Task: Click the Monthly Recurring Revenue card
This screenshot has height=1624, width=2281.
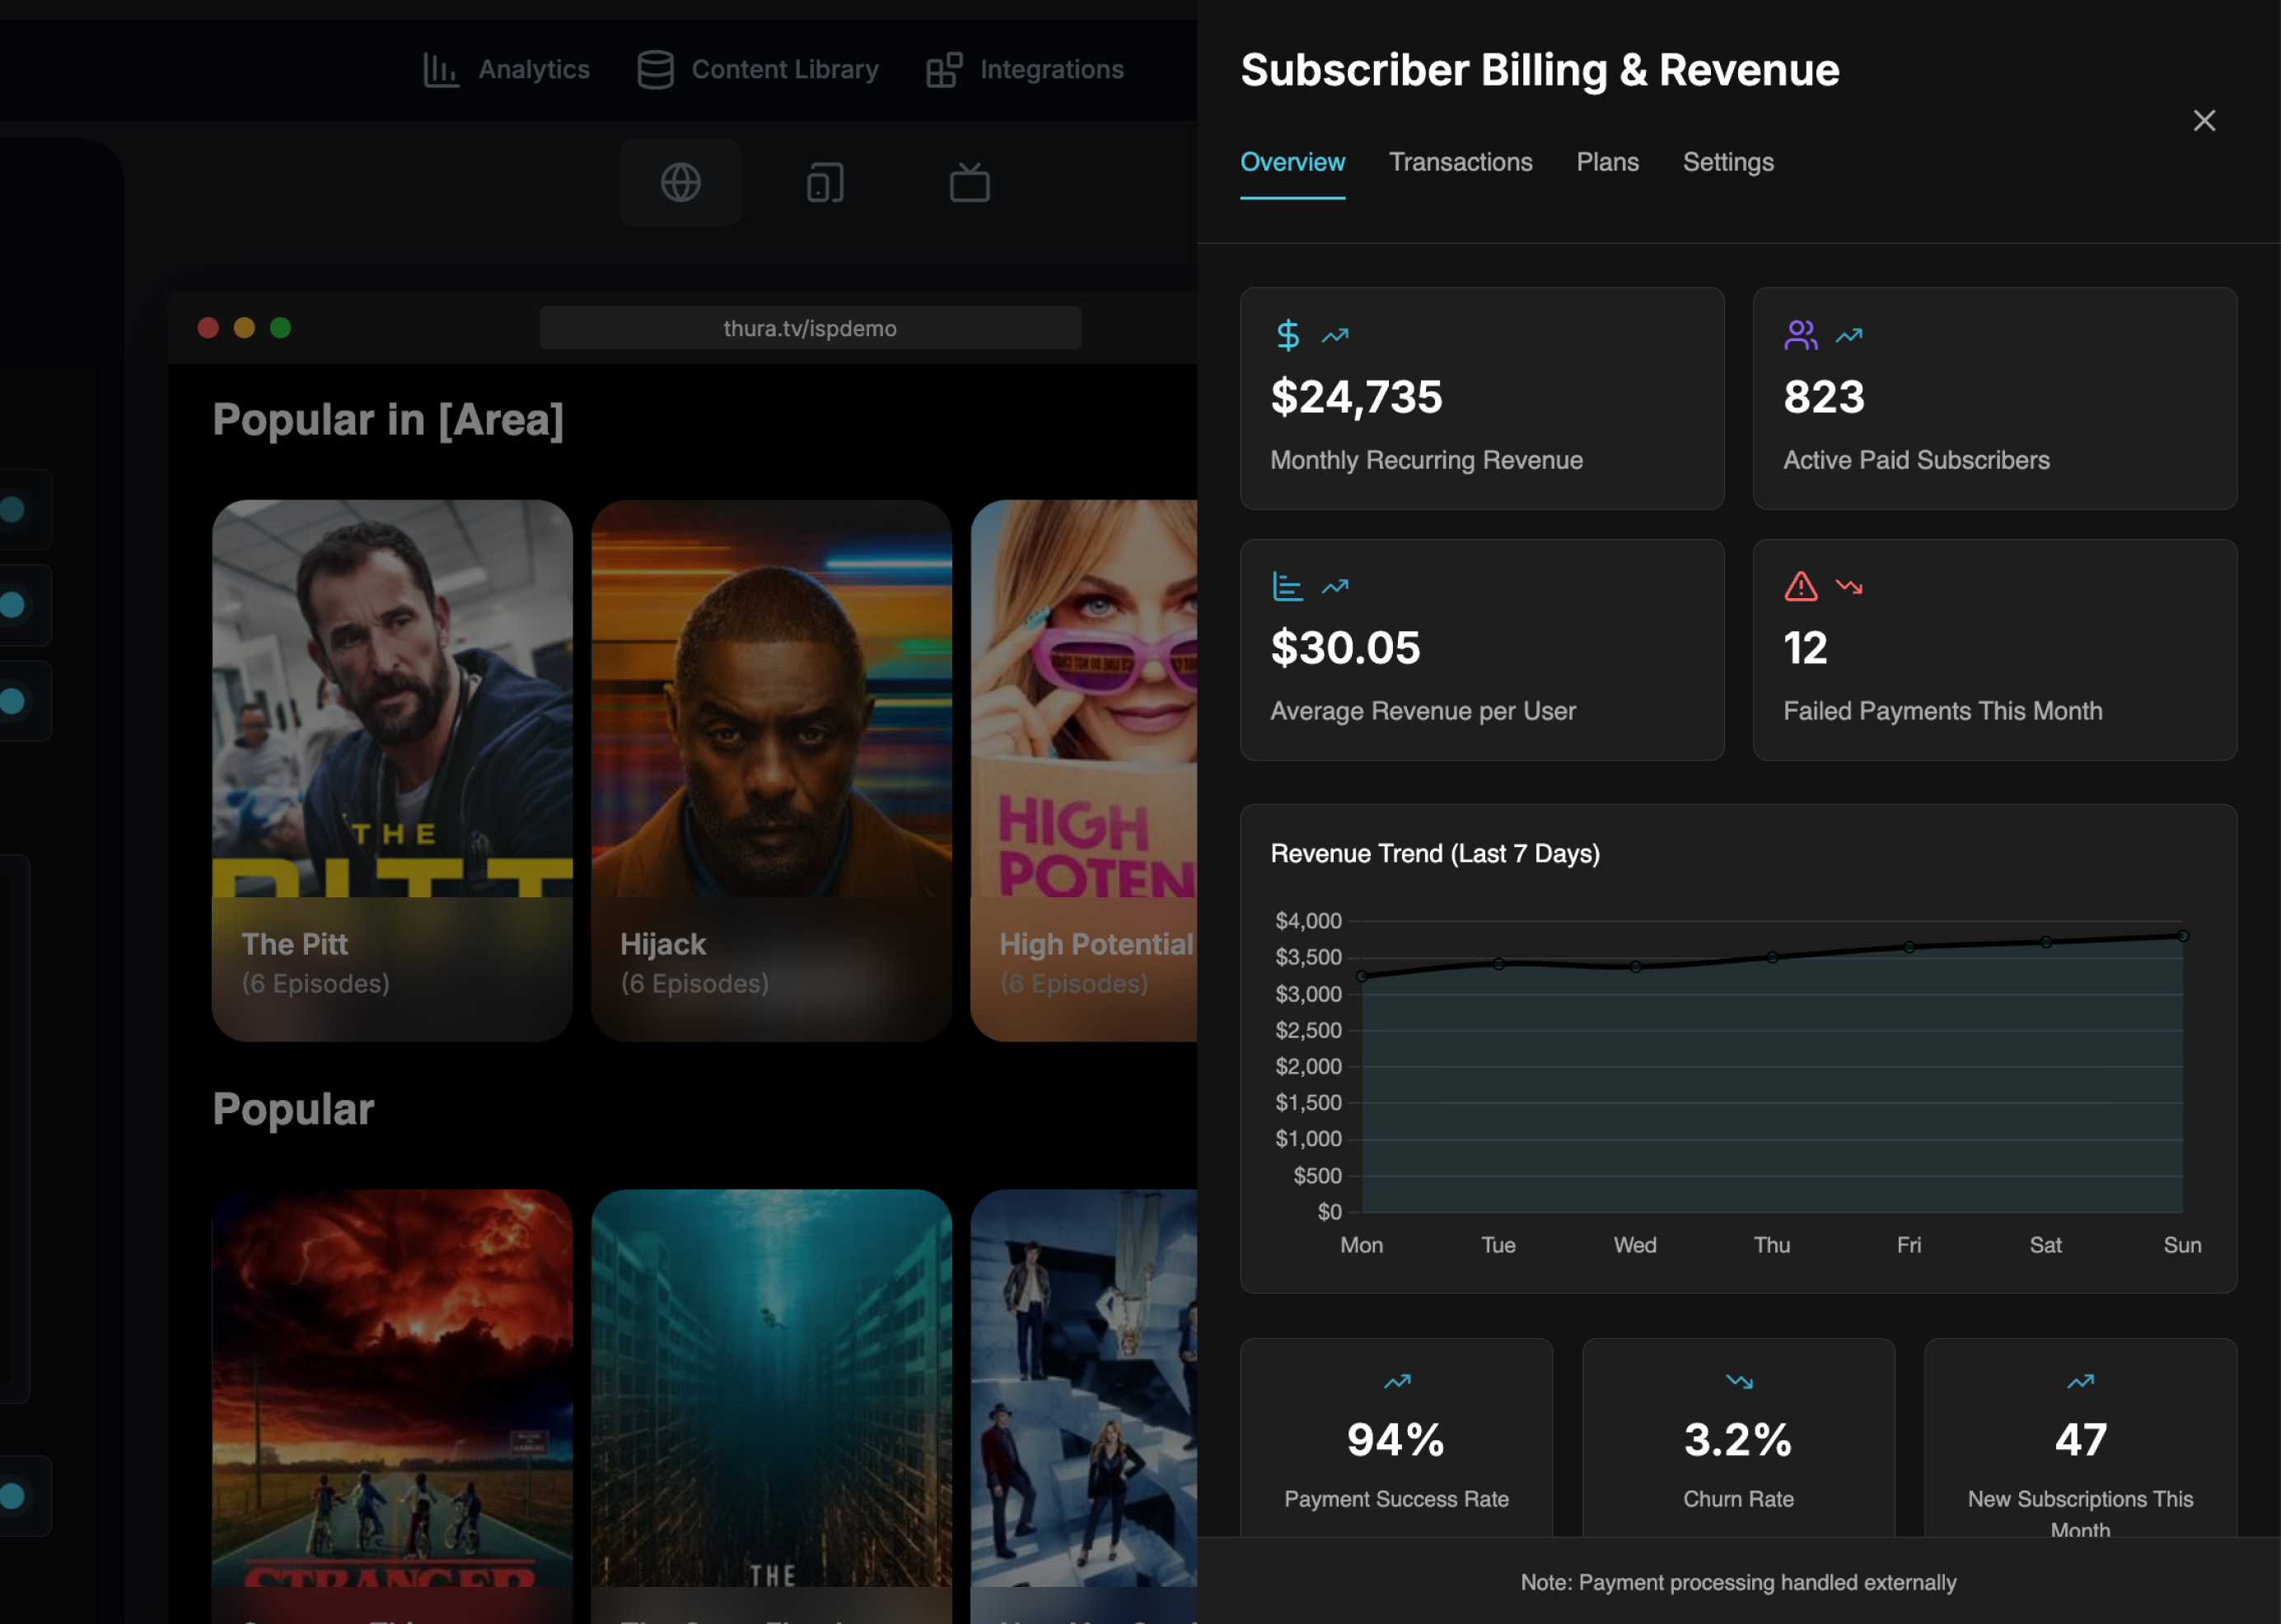Action: 1481,398
